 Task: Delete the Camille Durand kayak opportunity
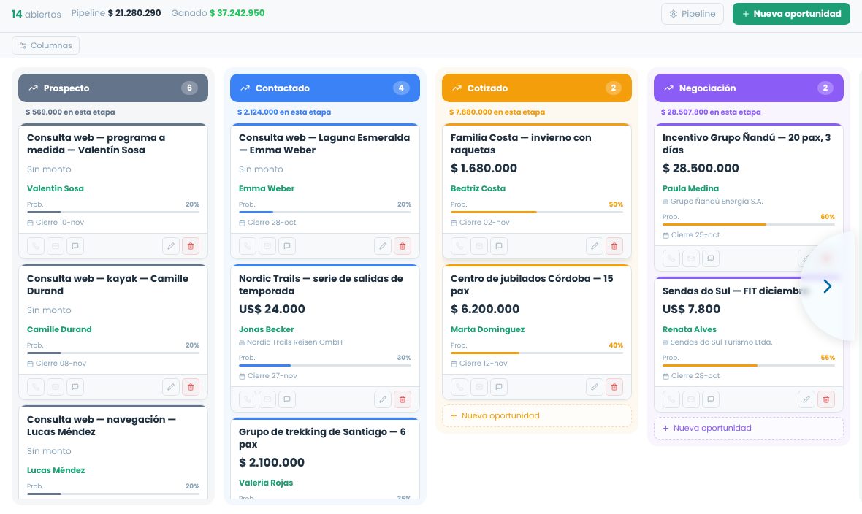(x=191, y=387)
